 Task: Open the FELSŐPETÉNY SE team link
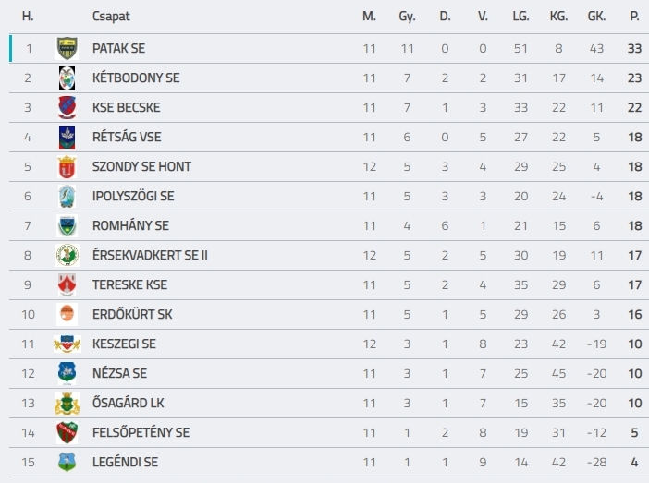pos(141,432)
